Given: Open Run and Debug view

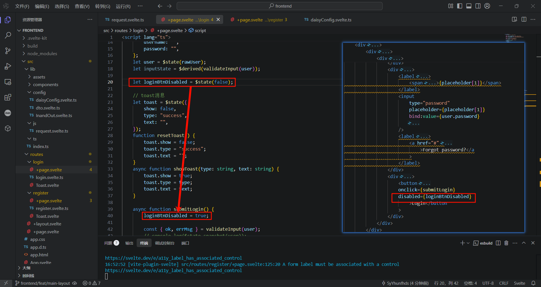Looking at the screenshot, I should [8, 66].
